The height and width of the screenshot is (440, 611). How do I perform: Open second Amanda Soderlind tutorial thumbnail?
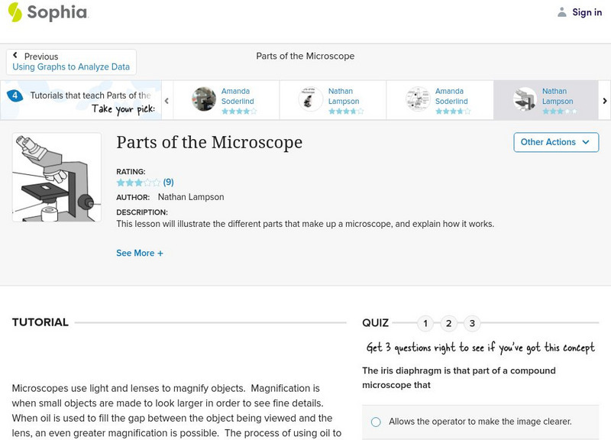click(418, 99)
